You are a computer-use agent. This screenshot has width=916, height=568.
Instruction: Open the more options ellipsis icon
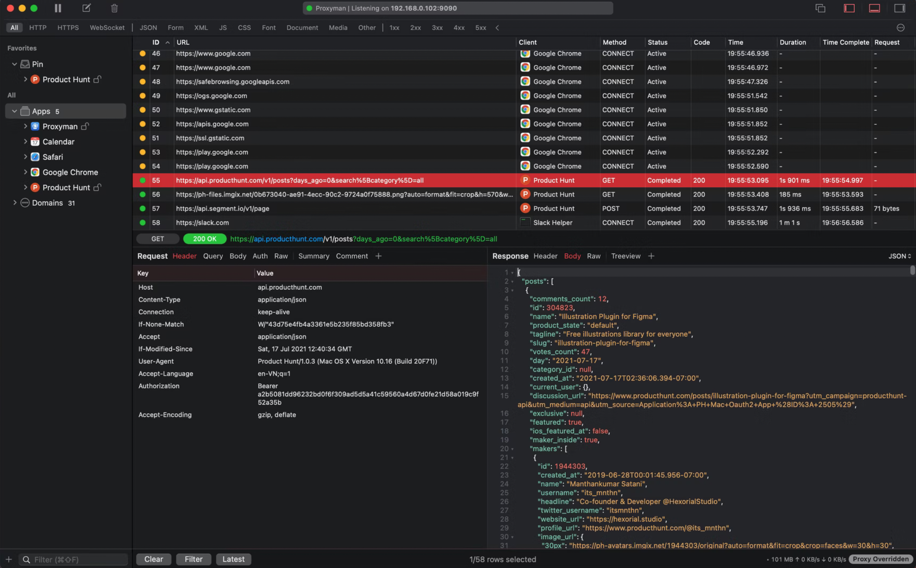tap(901, 28)
